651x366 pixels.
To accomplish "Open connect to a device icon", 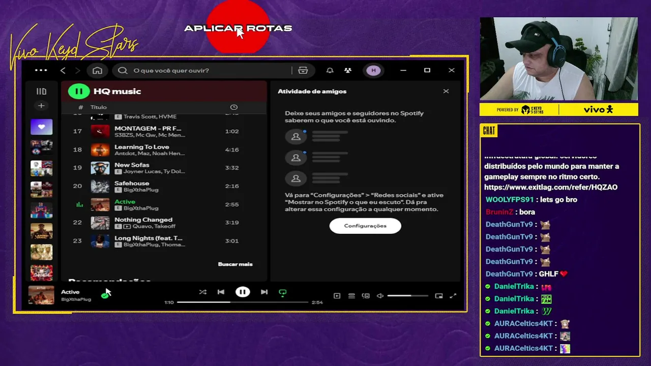I will pyautogui.click(x=366, y=296).
